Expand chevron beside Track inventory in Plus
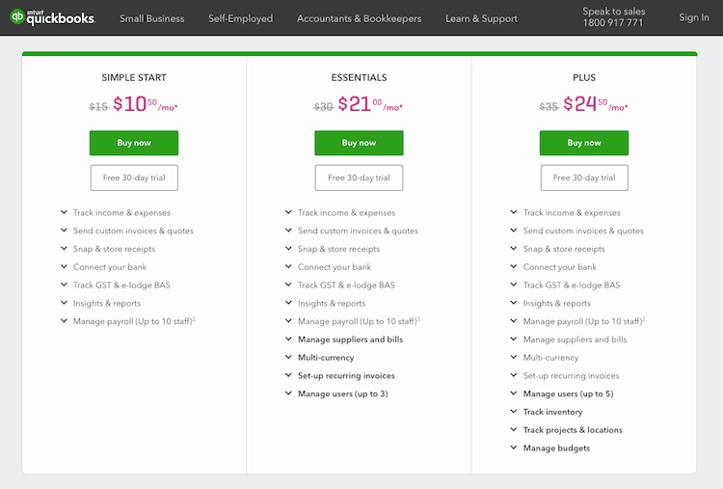This screenshot has width=723, height=489. pos(513,412)
